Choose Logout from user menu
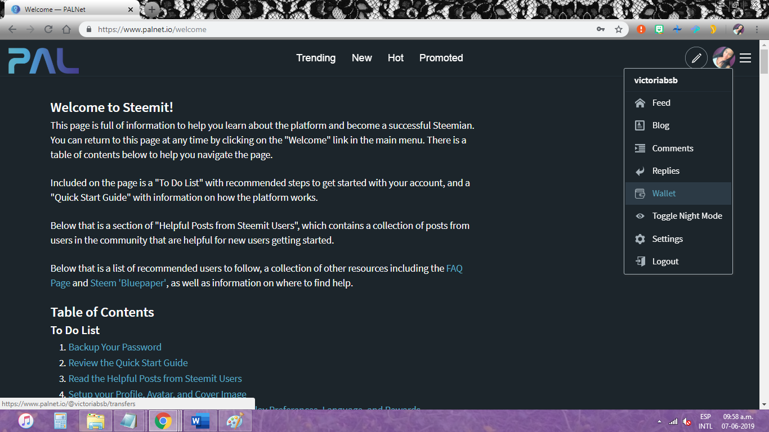 point(678,262)
